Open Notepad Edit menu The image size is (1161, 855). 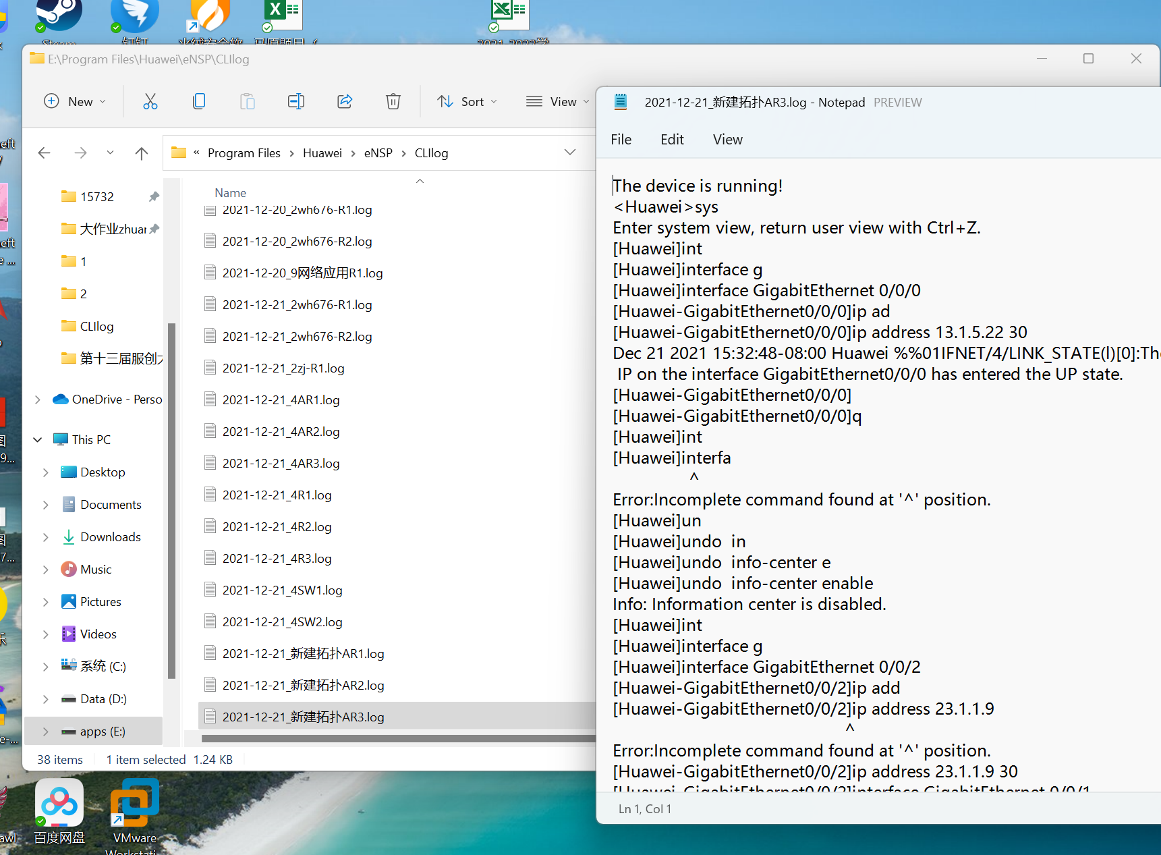(x=671, y=140)
